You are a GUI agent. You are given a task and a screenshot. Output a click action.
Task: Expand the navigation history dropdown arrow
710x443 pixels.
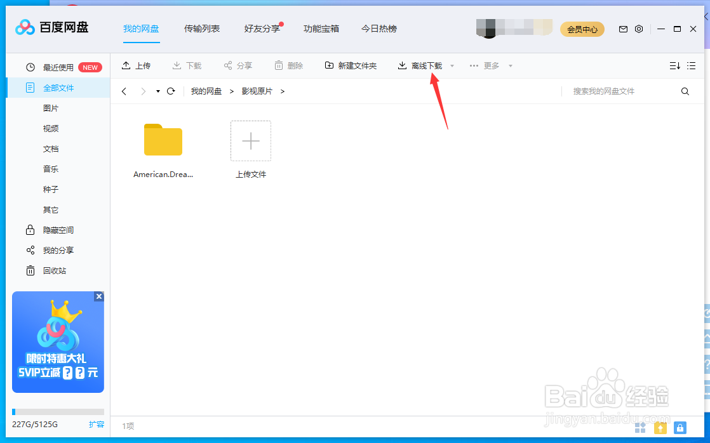pyautogui.click(x=157, y=91)
